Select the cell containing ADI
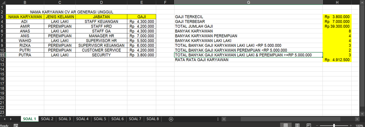The image size is (365, 127). [25, 22]
